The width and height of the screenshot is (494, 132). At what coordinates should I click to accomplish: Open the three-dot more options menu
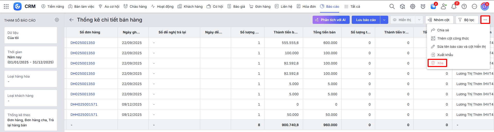pos(485,20)
